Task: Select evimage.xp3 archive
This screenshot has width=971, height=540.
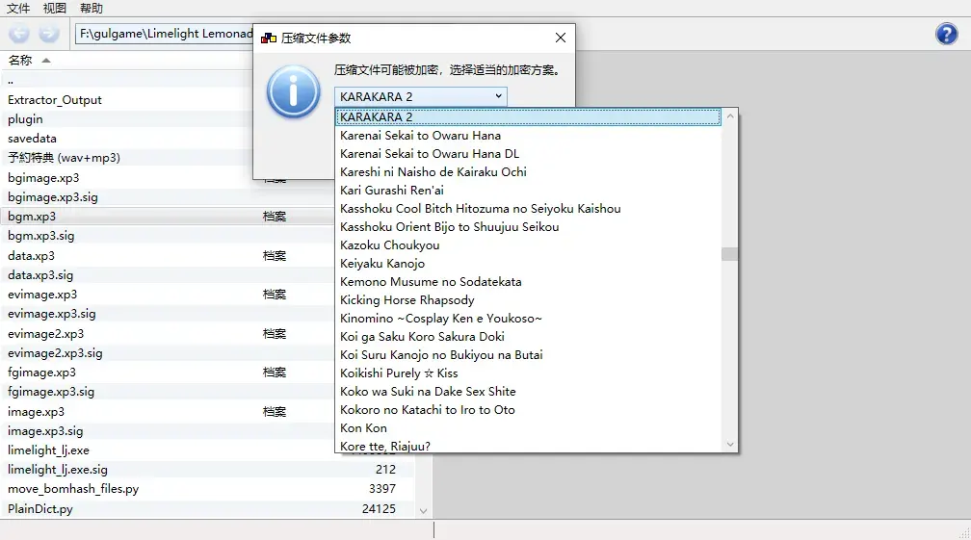Action: [42, 295]
